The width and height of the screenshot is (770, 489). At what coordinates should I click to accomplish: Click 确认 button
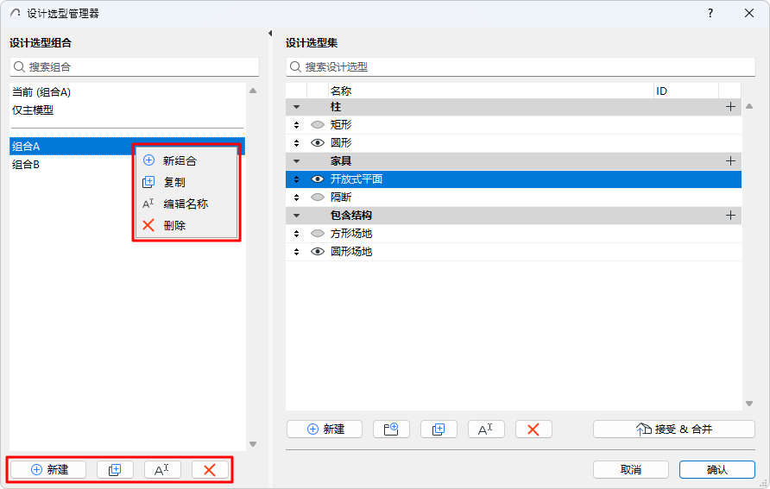pos(717,470)
